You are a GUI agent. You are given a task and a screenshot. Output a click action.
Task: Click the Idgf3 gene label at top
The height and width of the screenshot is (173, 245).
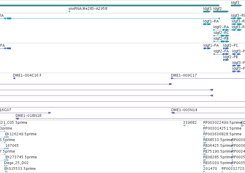[x=235, y=3]
